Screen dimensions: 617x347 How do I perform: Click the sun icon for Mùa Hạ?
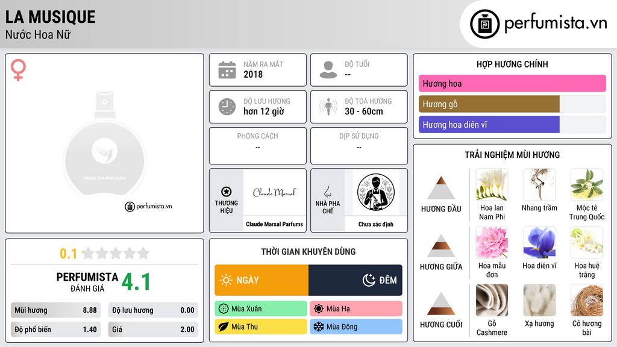(318, 309)
